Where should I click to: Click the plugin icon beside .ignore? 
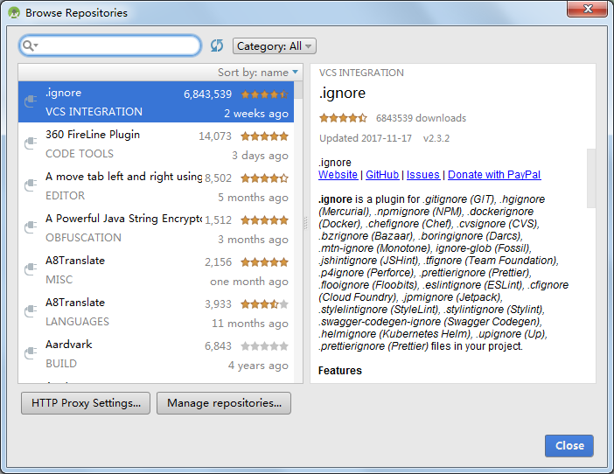click(31, 101)
